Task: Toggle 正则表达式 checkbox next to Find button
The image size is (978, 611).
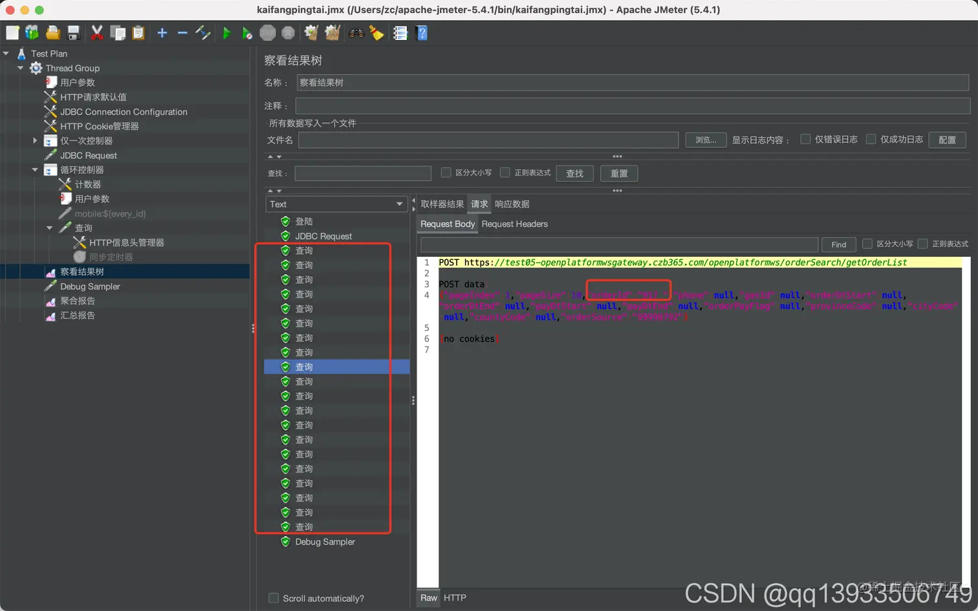Action: (x=923, y=244)
